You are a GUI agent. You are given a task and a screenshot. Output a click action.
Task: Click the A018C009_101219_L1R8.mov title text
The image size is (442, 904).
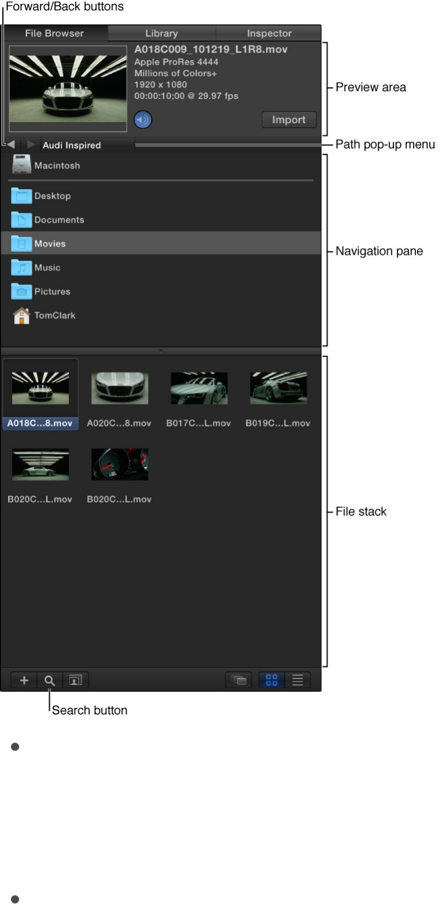(211, 50)
